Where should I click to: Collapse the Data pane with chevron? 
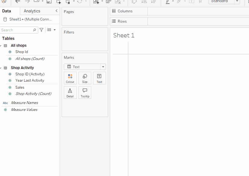point(57,11)
